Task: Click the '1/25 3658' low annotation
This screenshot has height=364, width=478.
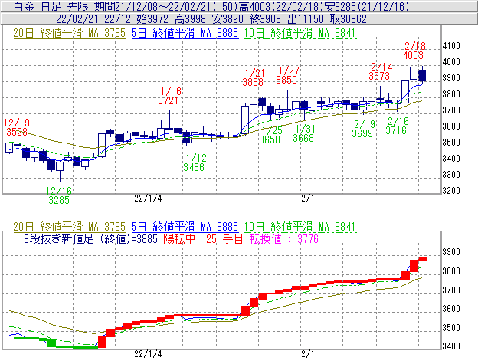Action: tap(270, 135)
